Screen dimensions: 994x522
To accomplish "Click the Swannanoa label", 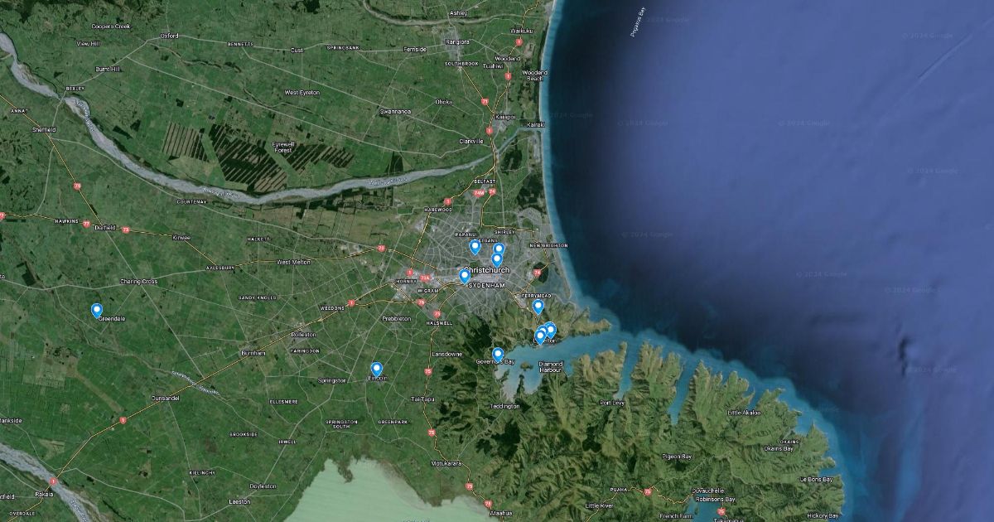I will coord(394,111).
